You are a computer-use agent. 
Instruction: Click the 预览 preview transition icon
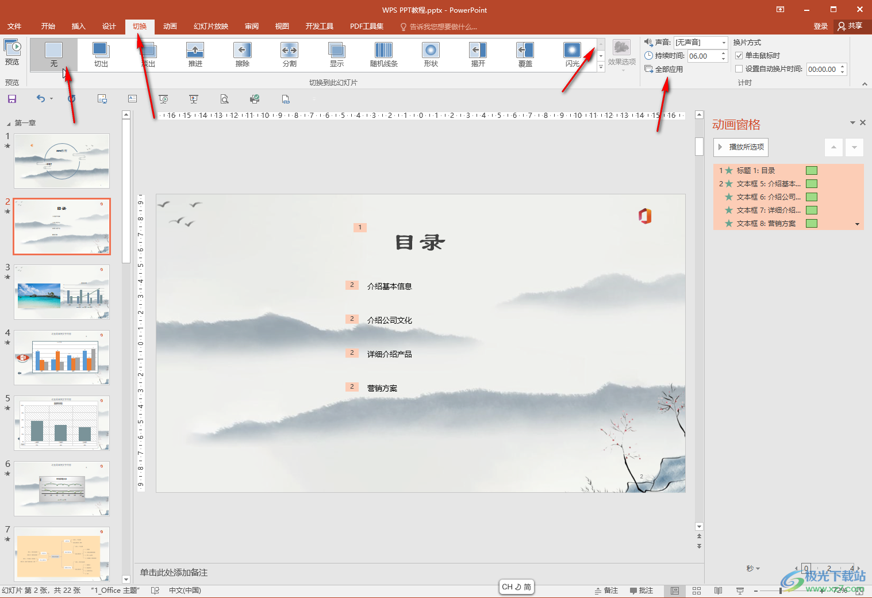12,52
